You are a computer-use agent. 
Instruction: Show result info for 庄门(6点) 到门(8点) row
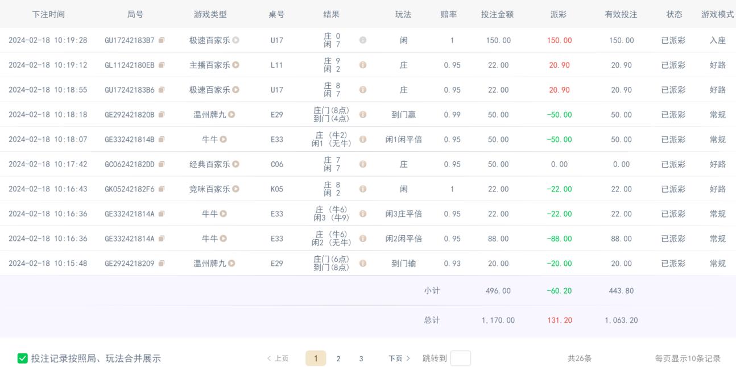(363, 264)
